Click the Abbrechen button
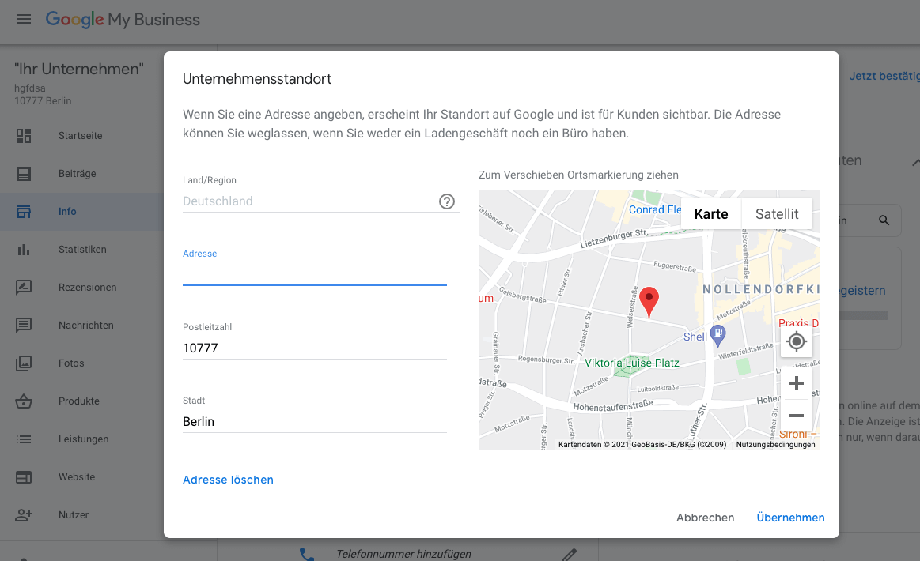Image resolution: width=920 pixels, height=561 pixels. point(706,518)
